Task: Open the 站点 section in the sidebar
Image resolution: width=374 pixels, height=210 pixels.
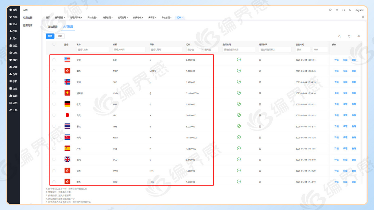Action: 13,24
